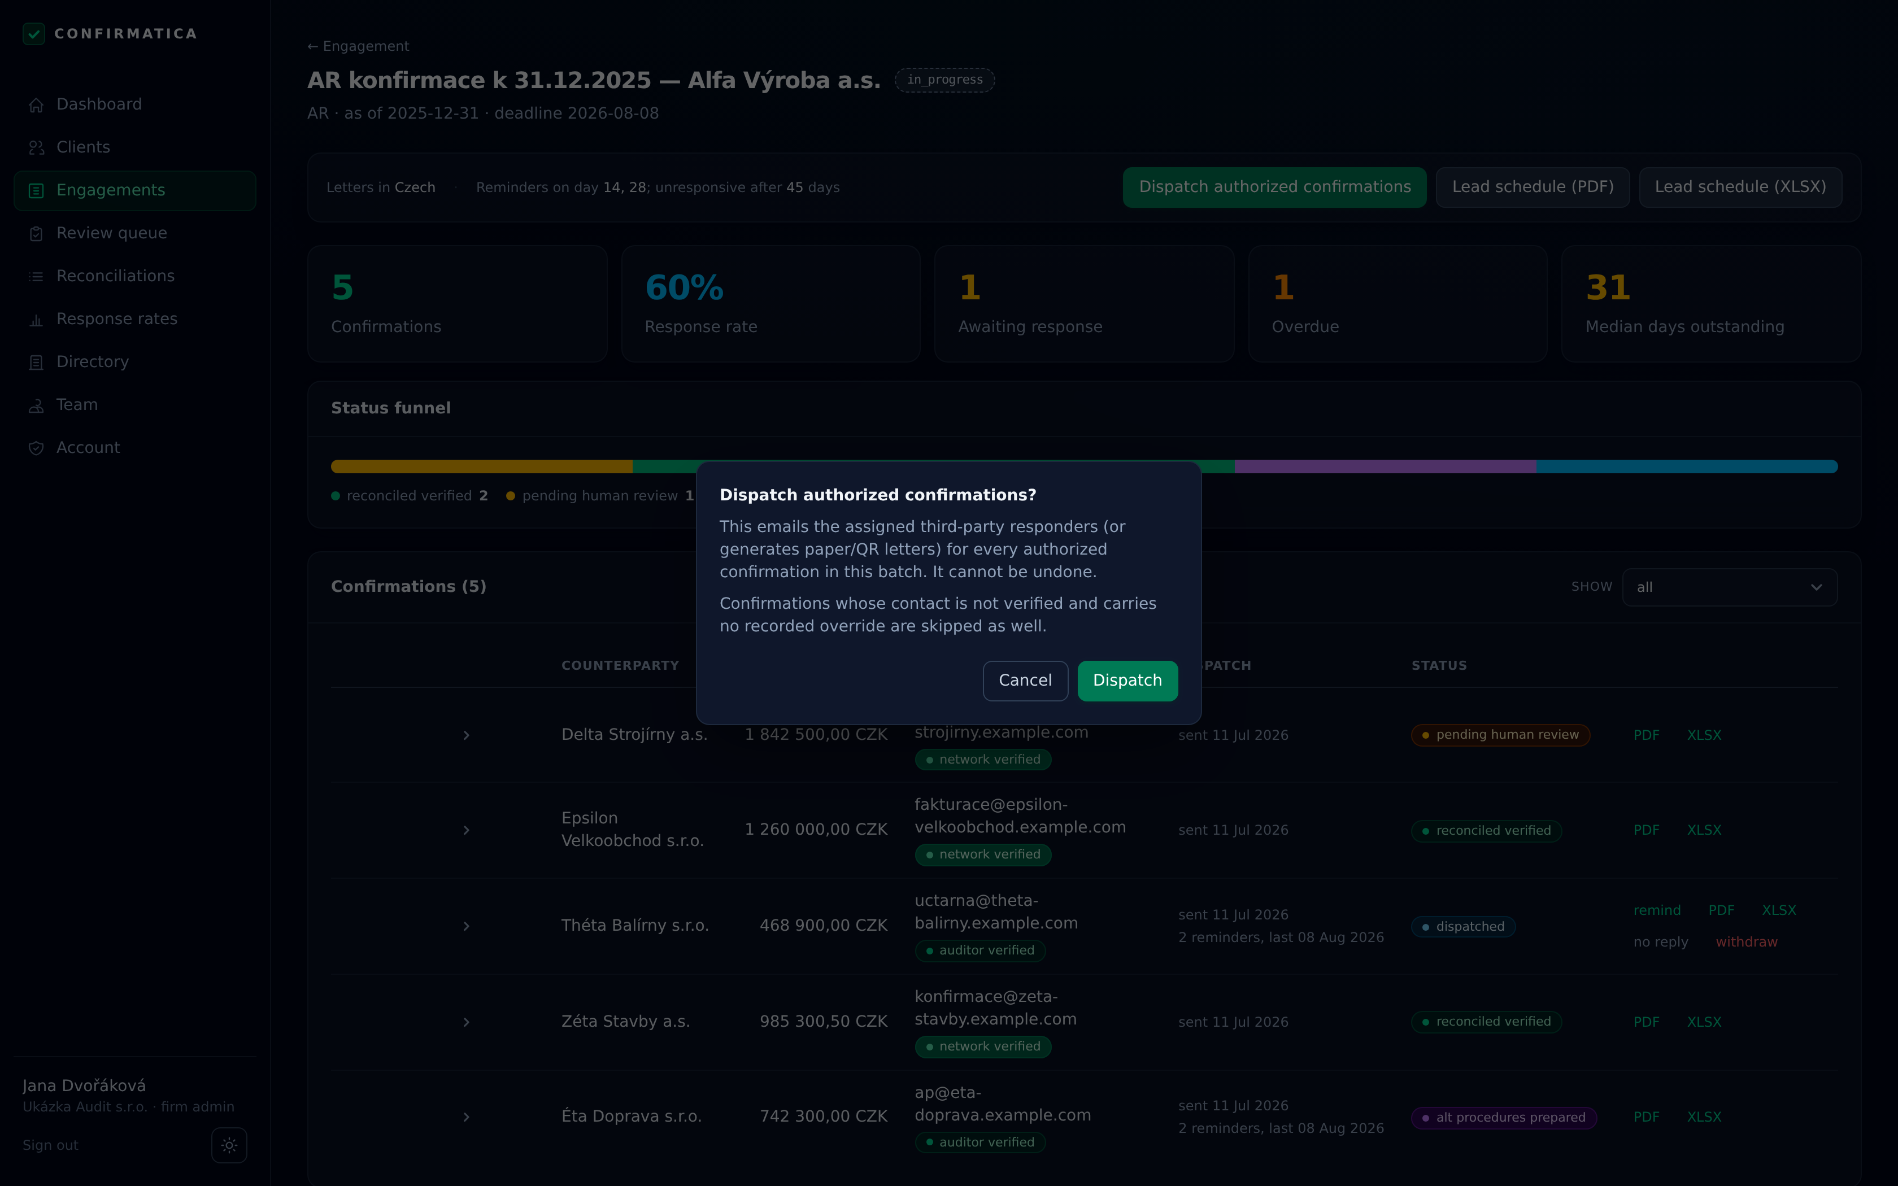
Task: Open Review queue from the sidebar
Action: point(135,233)
